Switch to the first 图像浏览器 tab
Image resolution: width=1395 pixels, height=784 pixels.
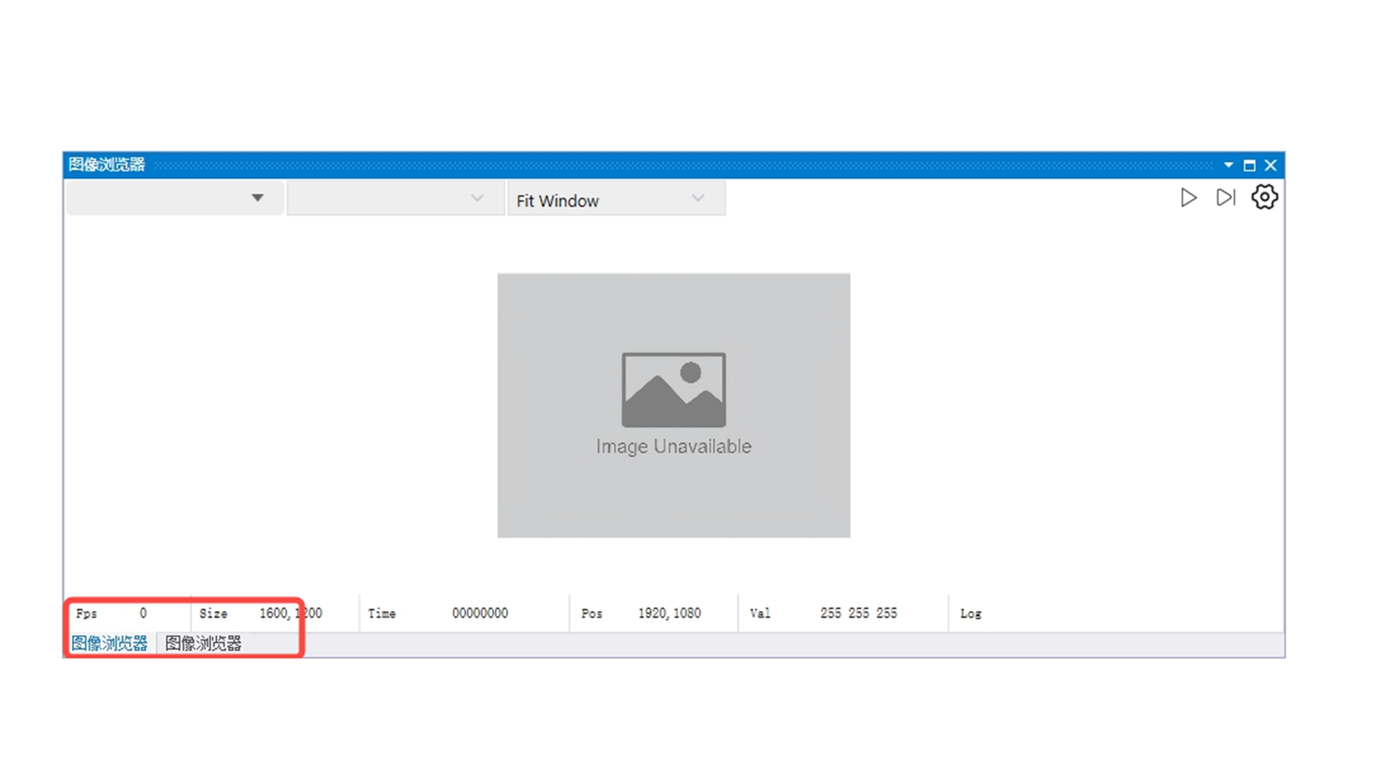(x=110, y=643)
